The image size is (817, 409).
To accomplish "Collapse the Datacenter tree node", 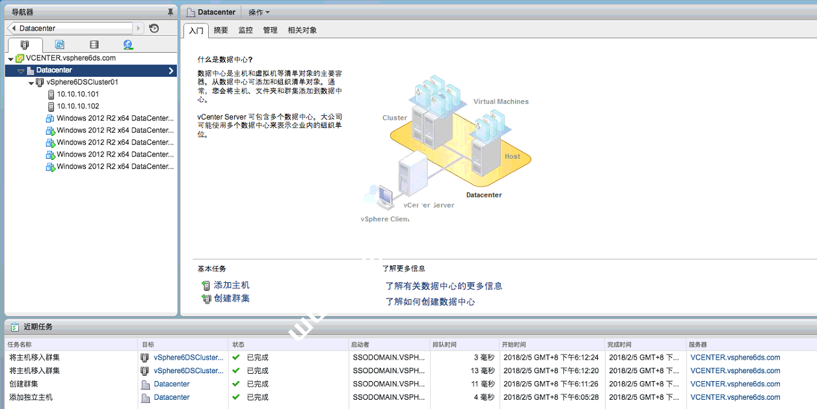I will tap(21, 71).
